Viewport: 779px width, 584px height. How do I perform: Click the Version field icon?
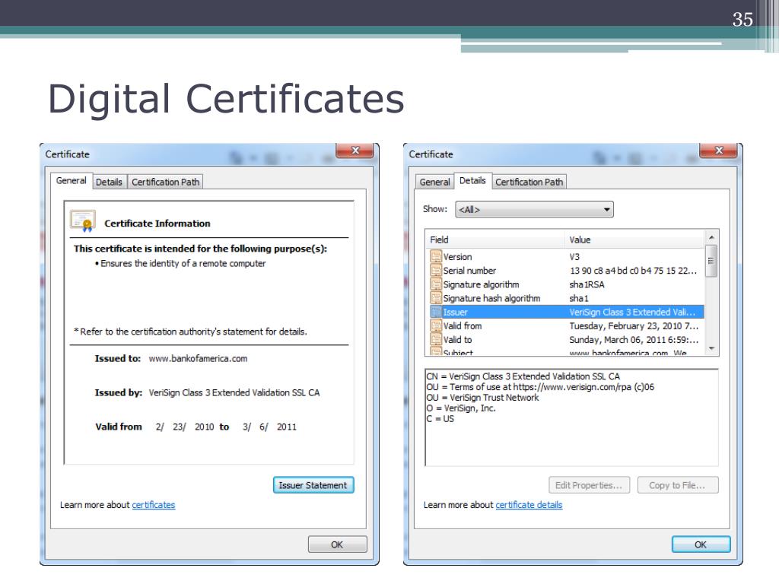436,257
